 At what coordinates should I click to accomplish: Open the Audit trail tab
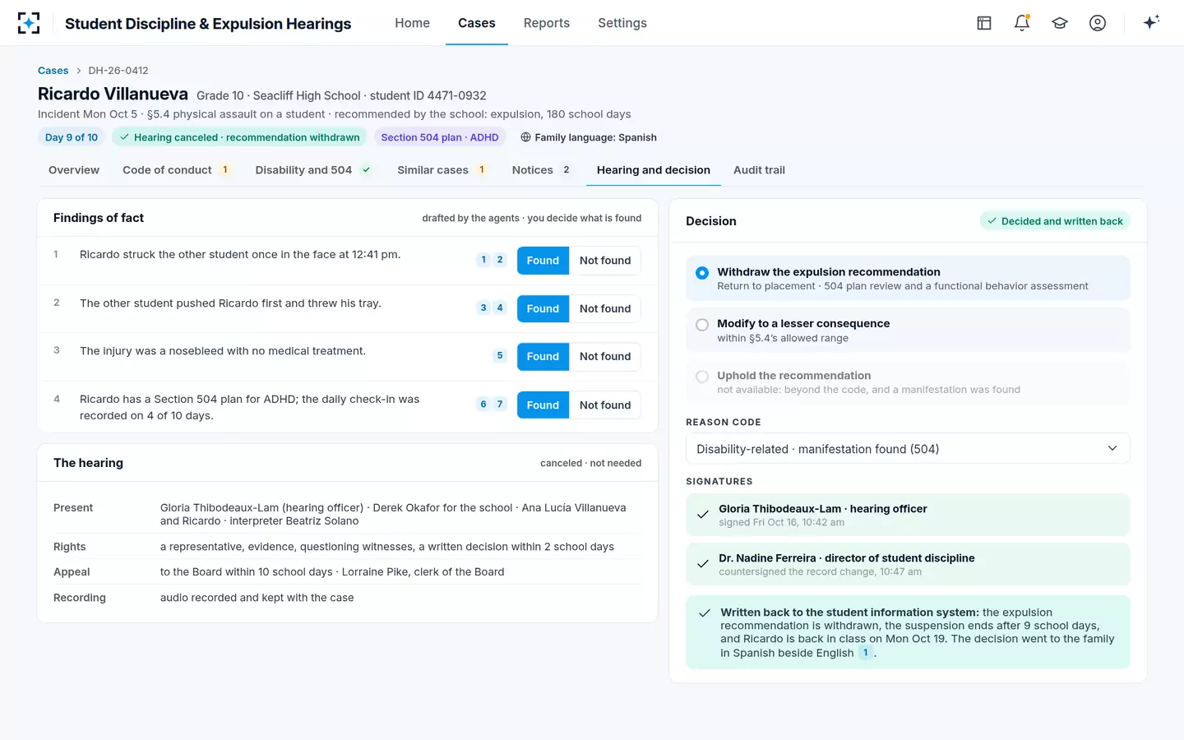pyautogui.click(x=759, y=170)
